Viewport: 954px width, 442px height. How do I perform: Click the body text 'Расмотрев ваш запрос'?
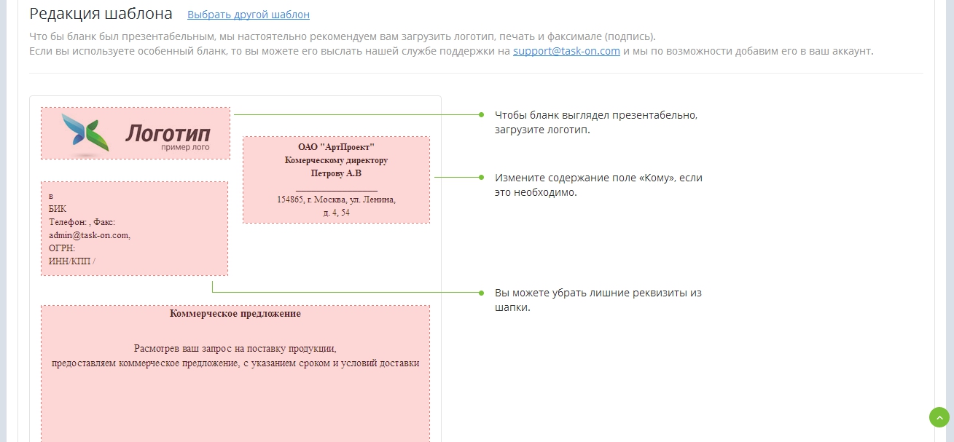coord(235,349)
